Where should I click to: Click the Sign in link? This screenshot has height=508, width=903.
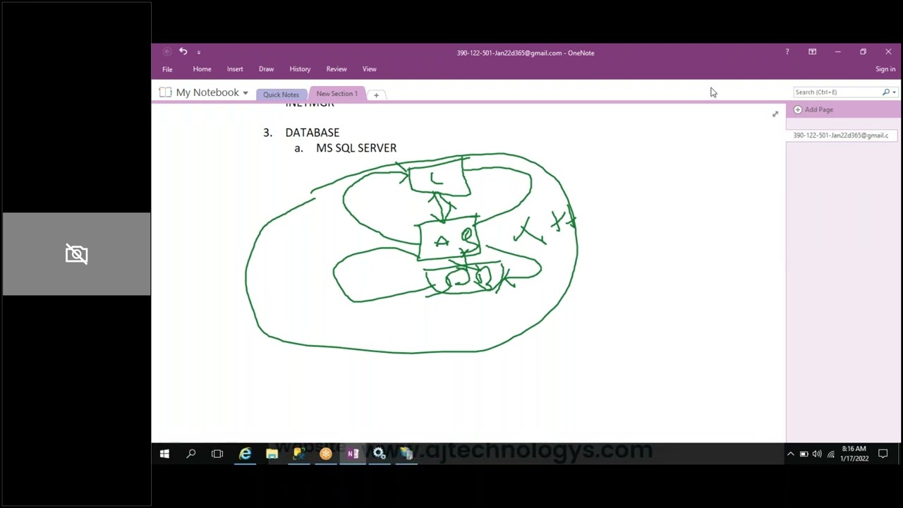tap(885, 69)
